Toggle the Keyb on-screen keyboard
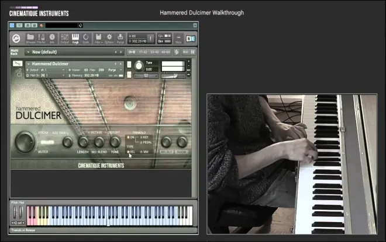Viewport: 386px width, 242px height. coord(75,38)
